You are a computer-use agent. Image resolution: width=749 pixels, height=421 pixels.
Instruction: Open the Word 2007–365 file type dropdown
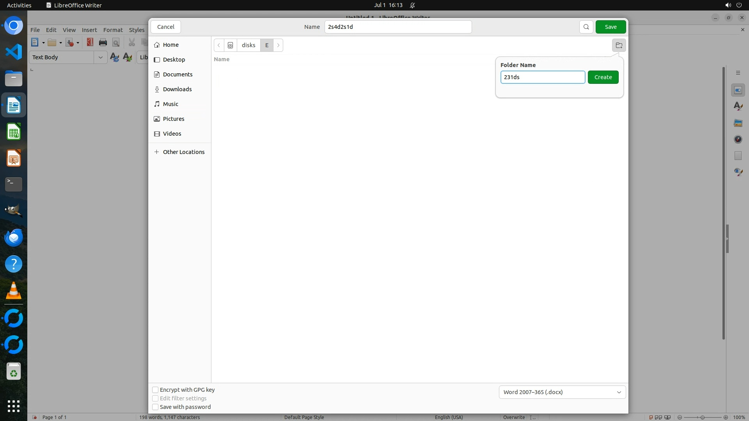pos(562,392)
